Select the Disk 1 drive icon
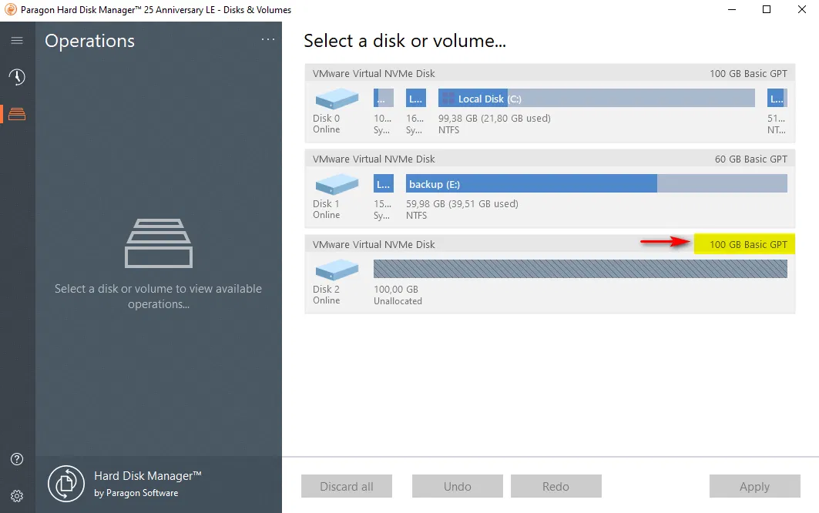The image size is (819, 513). [337, 184]
